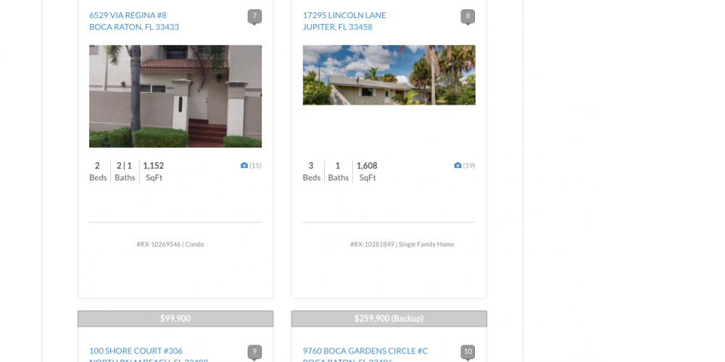Click the Jupiter, FL 33458 address line
Viewport: 725px width, 362px height.
(337, 28)
